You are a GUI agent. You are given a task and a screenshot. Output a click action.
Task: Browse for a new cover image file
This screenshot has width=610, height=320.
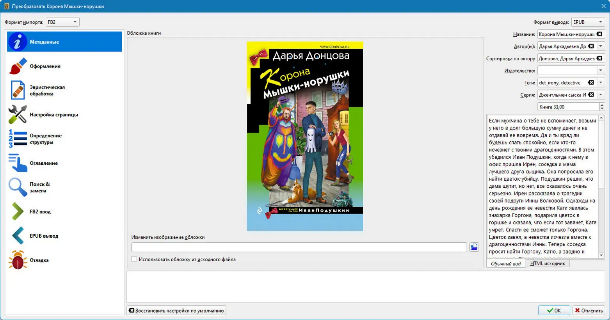[x=474, y=247]
